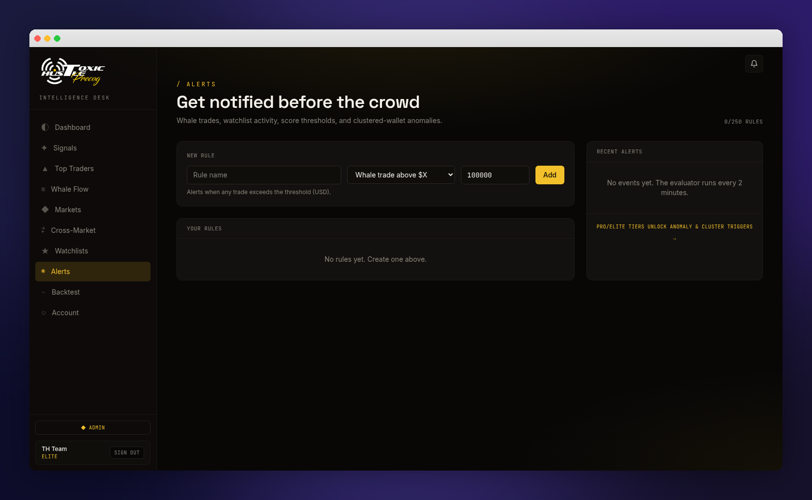Screen dimensions: 812x500
Task: Follow Pro/Elite tiers unlock link
Action: [674, 226]
